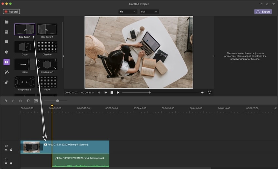Select the Box Turn 2 transition
The height and width of the screenshot is (169, 278).
47,29
